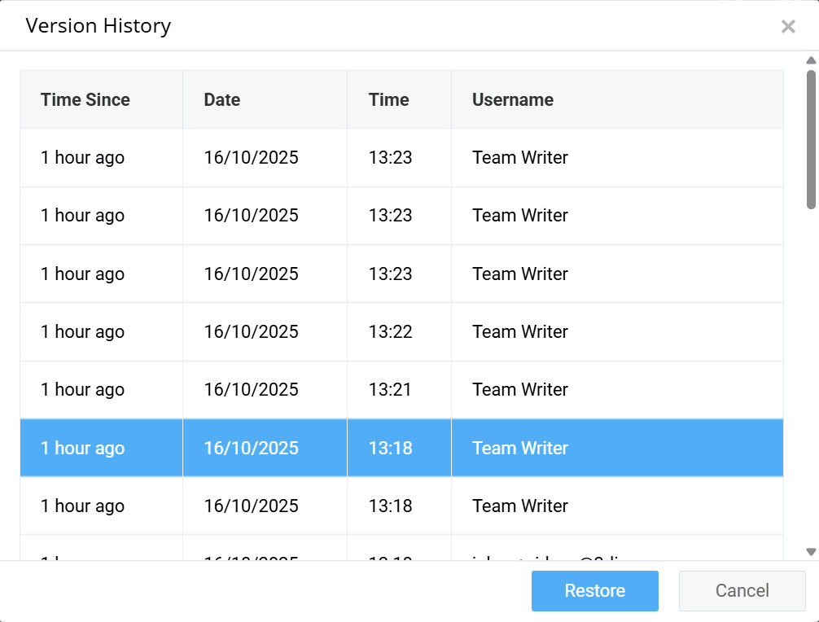Click the Username column header
Viewport: 819px width, 622px height.
[x=513, y=99]
